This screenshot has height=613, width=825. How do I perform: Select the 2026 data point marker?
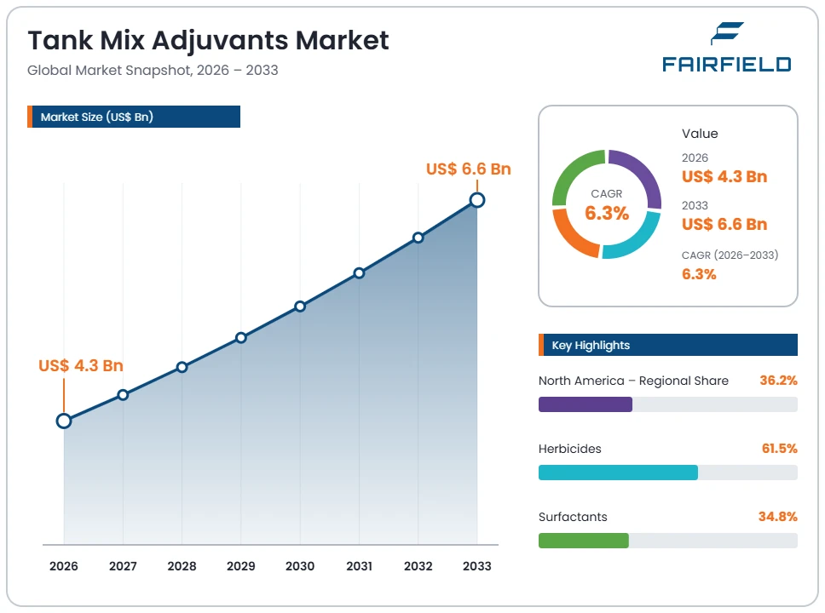64,421
